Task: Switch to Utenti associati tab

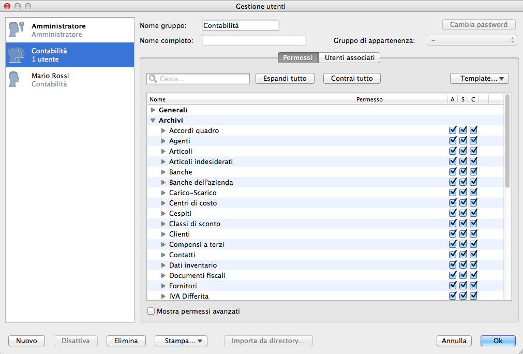Action: 349,57
